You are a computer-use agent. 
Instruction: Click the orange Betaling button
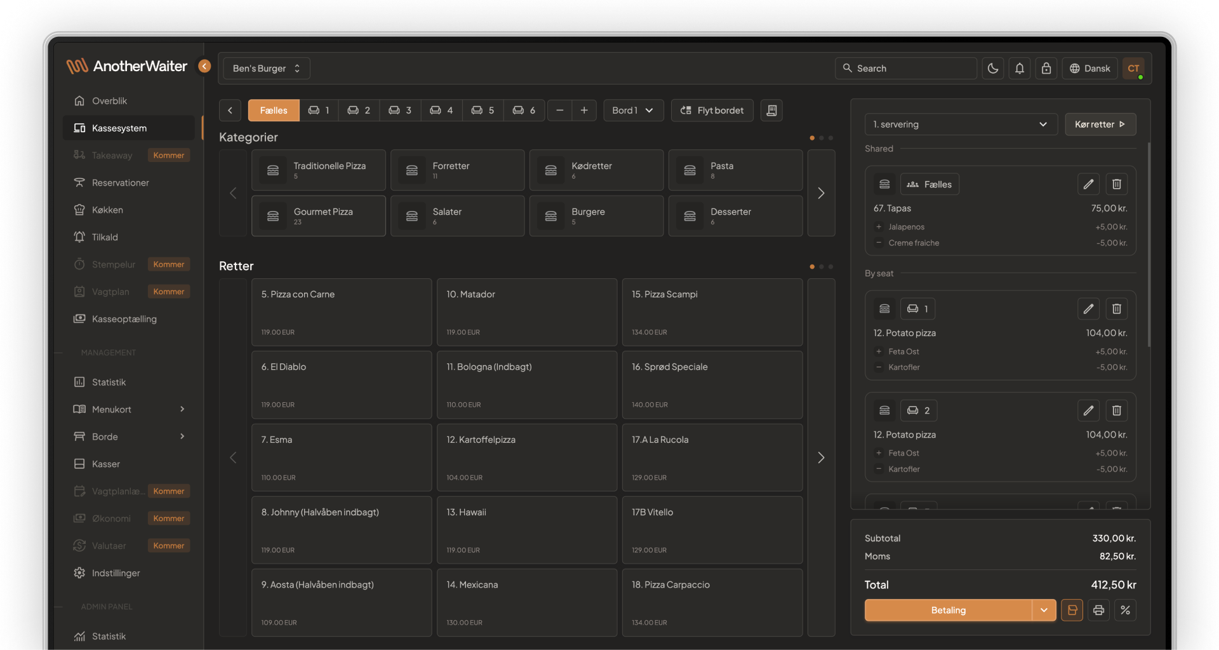pyautogui.click(x=949, y=610)
